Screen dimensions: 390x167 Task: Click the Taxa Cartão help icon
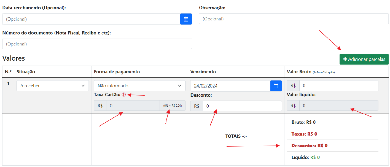(123, 95)
